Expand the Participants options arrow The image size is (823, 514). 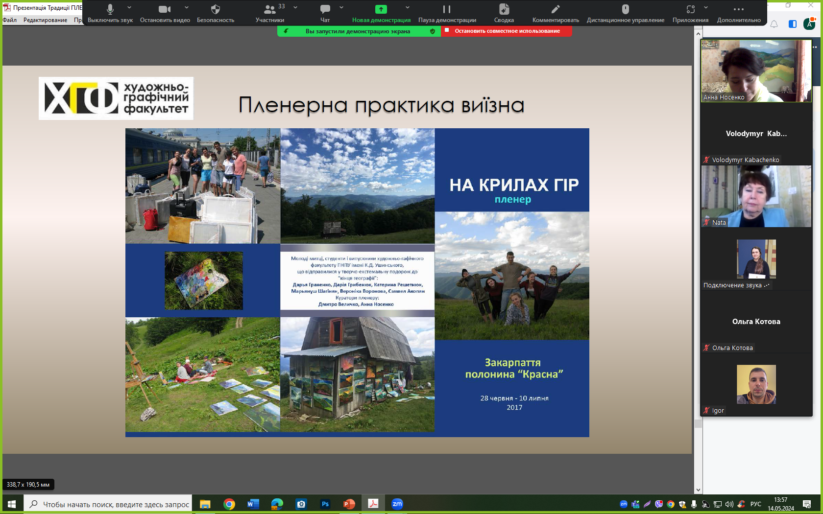(x=295, y=7)
